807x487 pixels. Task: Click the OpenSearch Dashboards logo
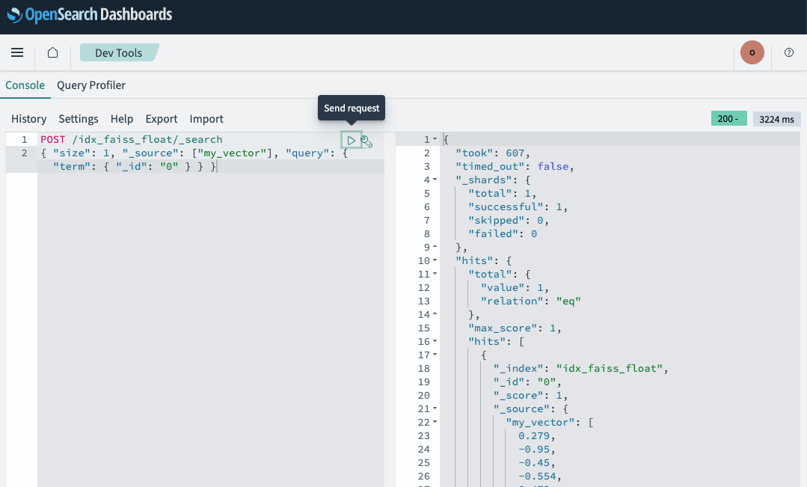90,15
